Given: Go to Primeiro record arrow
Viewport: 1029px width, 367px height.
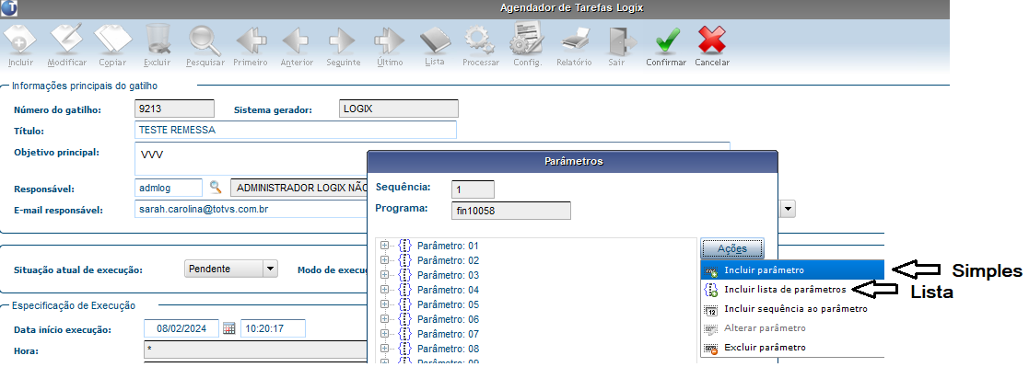Looking at the screenshot, I should (251, 40).
